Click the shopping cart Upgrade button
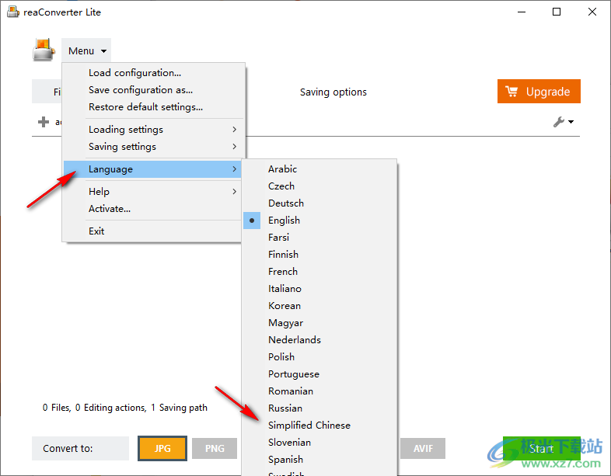This screenshot has width=611, height=476. pyautogui.click(x=539, y=92)
